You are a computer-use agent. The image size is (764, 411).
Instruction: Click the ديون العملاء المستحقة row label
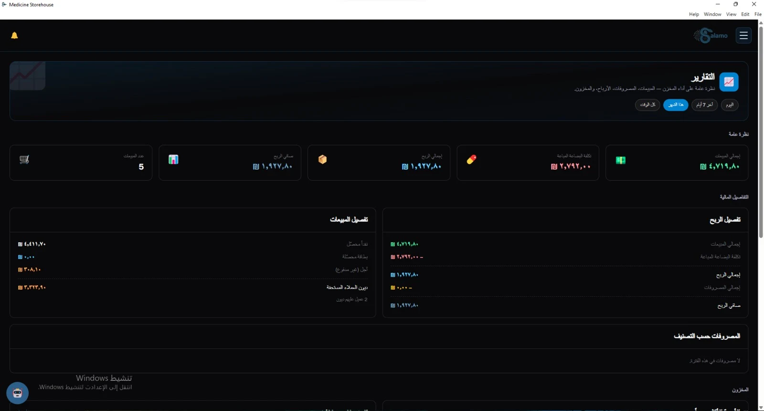(x=347, y=287)
